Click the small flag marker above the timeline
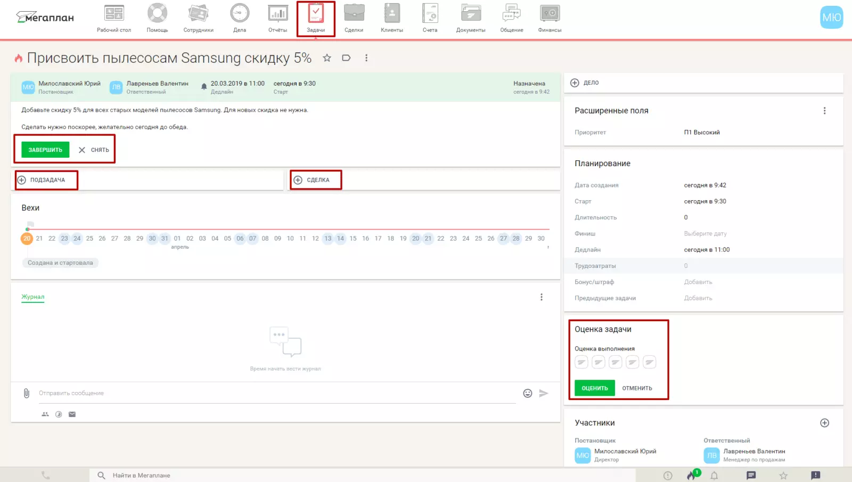The image size is (852, 482). [30, 224]
